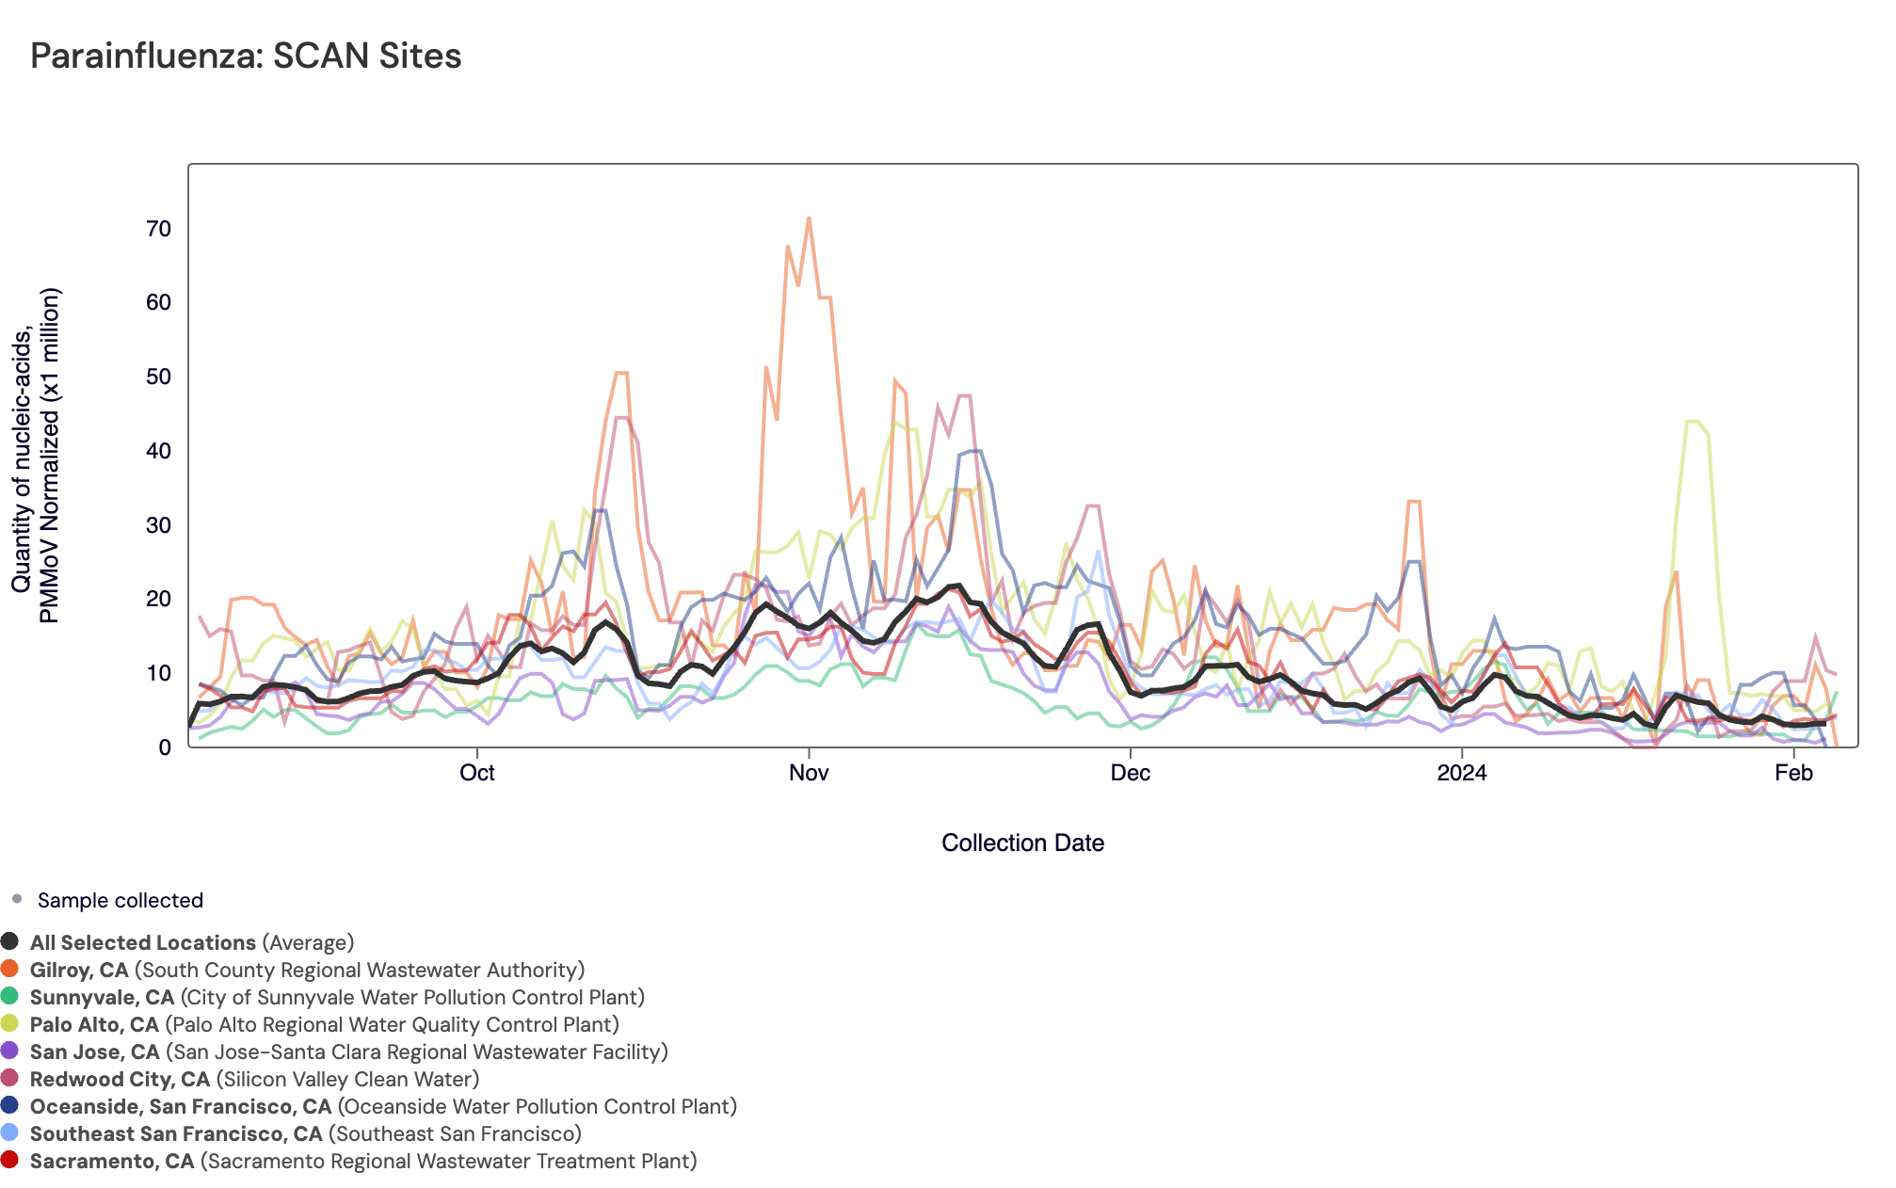Viewport: 1896px width, 1188px height.
Task: Click the gray Sample collected marker dot
Action: pos(17,900)
